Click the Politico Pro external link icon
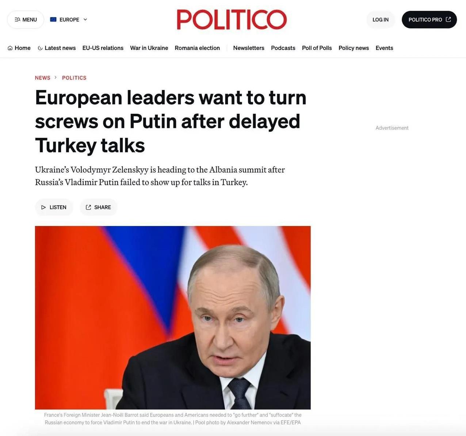The height and width of the screenshot is (436, 466). click(x=448, y=19)
